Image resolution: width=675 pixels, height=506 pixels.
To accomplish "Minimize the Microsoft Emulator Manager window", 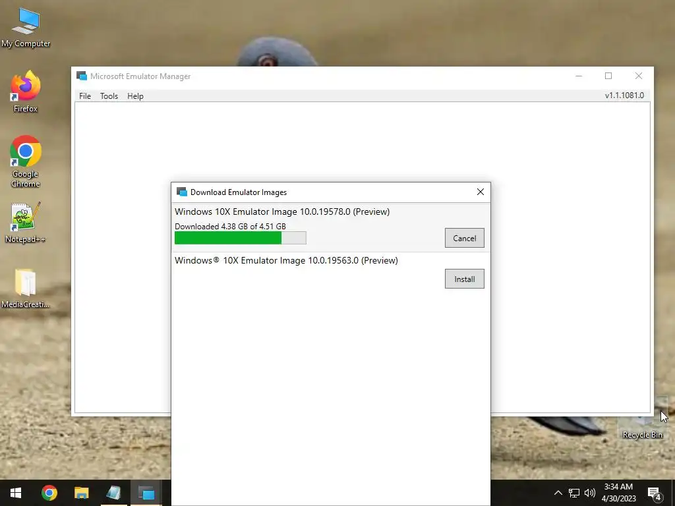I will pyautogui.click(x=579, y=76).
